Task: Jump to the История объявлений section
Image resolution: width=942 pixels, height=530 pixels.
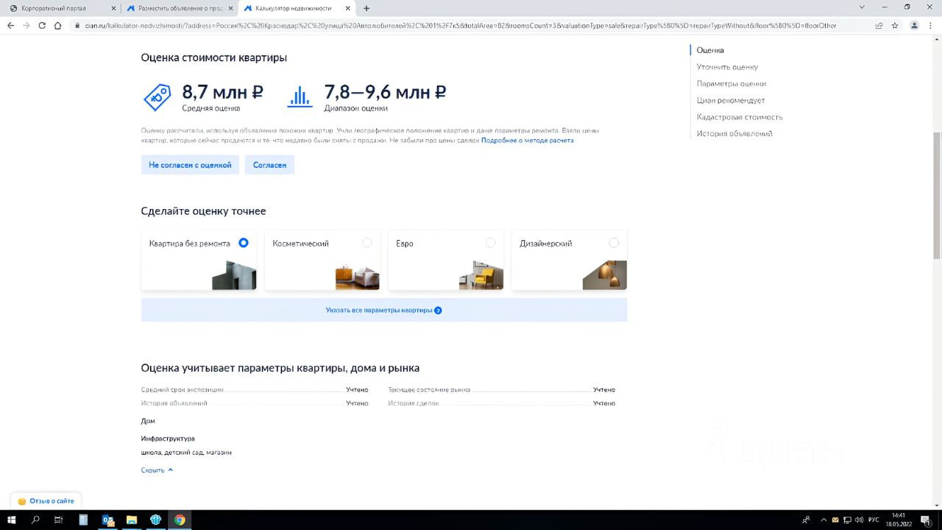Action: point(734,134)
